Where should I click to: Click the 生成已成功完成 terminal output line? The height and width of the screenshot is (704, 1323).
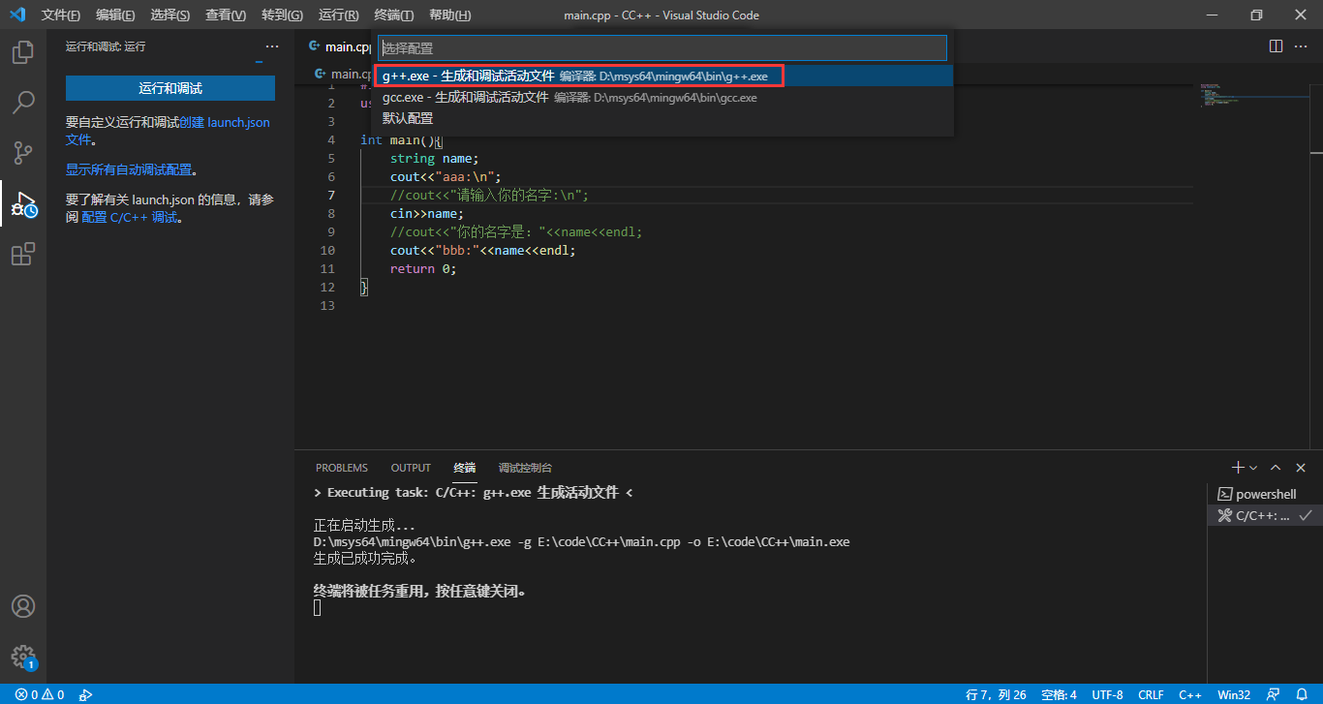(x=365, y=559)
